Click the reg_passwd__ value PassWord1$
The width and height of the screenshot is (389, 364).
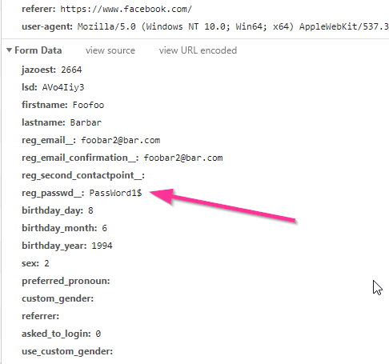pyautogui.click(x=115, y=193)
